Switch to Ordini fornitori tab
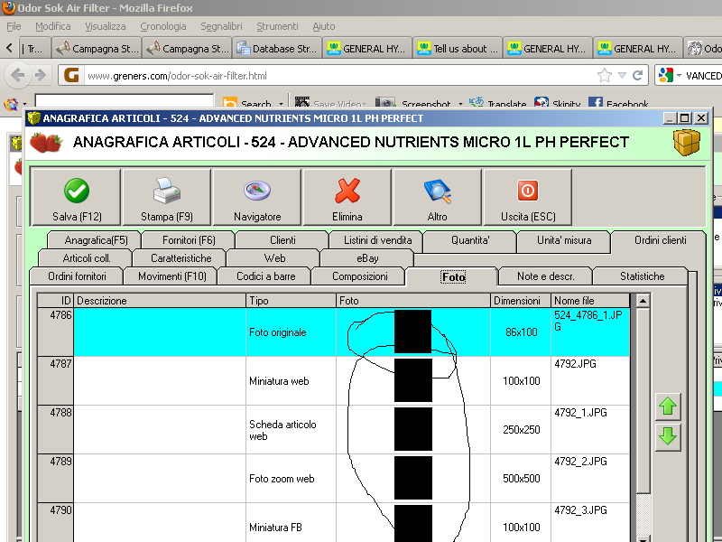 pyautogui.click(x=77, y=276)
